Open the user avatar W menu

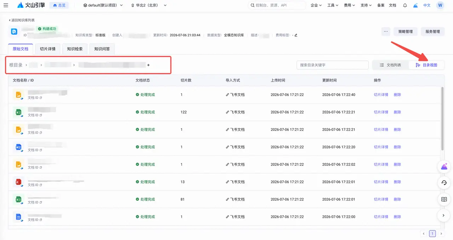tap(440, 5)
